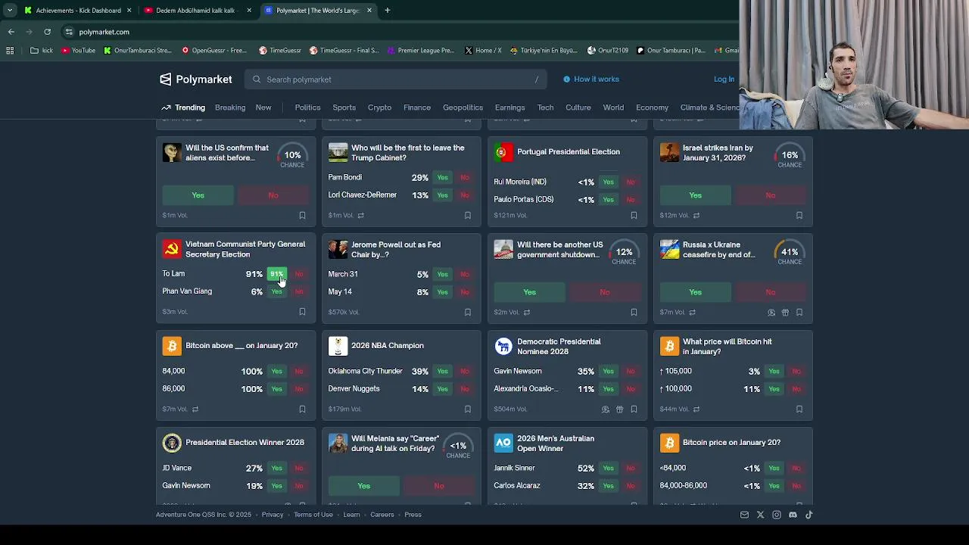969x545 pixels.
Task: Bookmark the Trump Cabinet market
Action: [468, 215]
